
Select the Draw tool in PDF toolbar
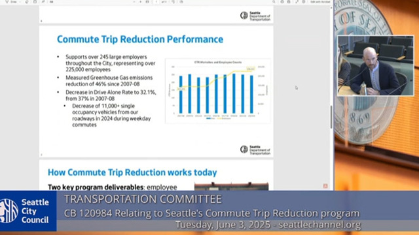click(11, 2)
